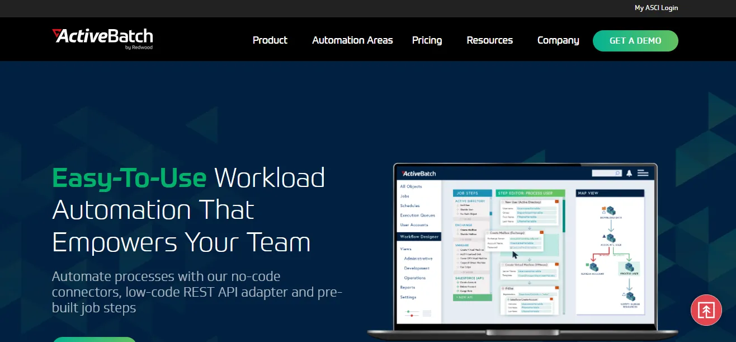
Task: Click the Notify Human Resources node icon
Action: click(x=630, y=296)
